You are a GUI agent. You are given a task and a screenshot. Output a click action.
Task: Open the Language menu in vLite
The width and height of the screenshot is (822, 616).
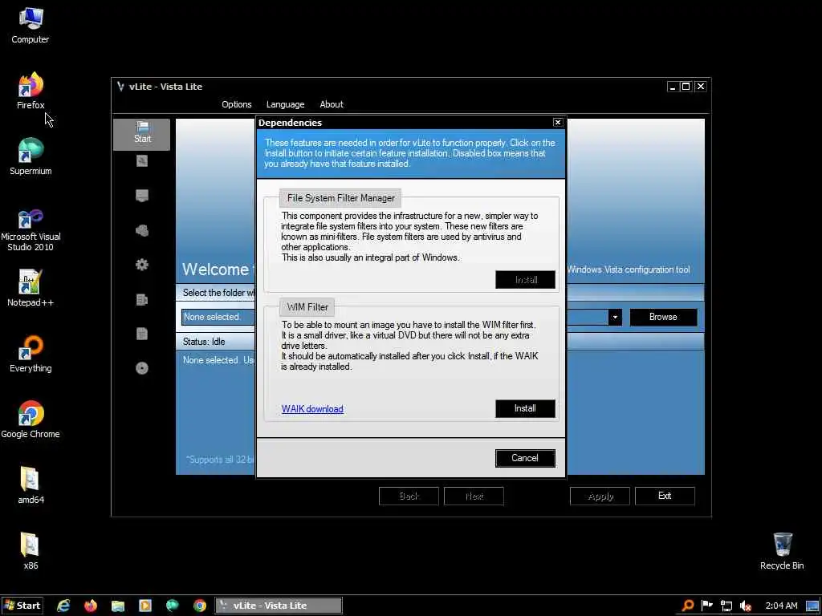click(x=285, y=104)
